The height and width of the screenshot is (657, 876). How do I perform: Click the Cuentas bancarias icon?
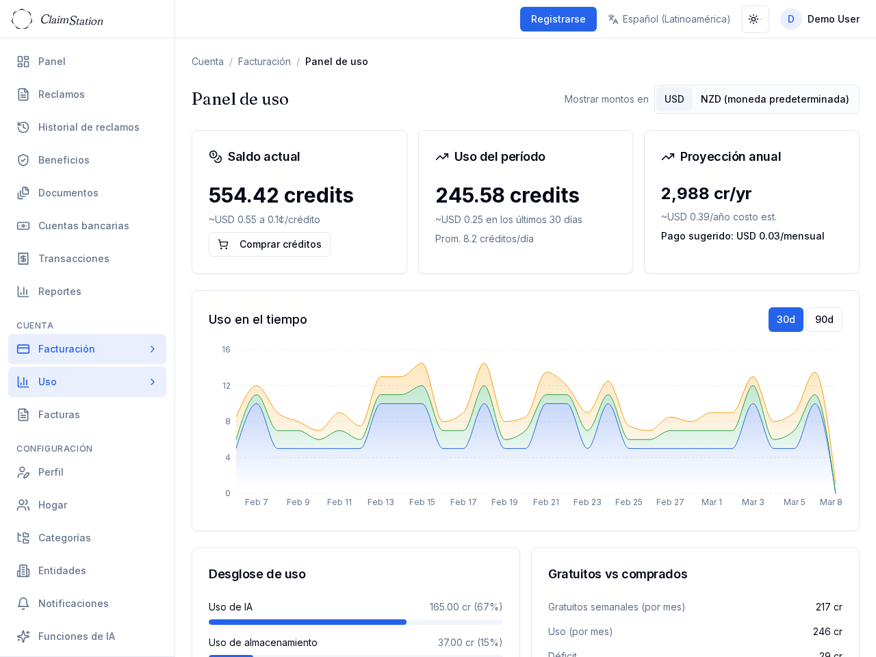pos(23,226)
